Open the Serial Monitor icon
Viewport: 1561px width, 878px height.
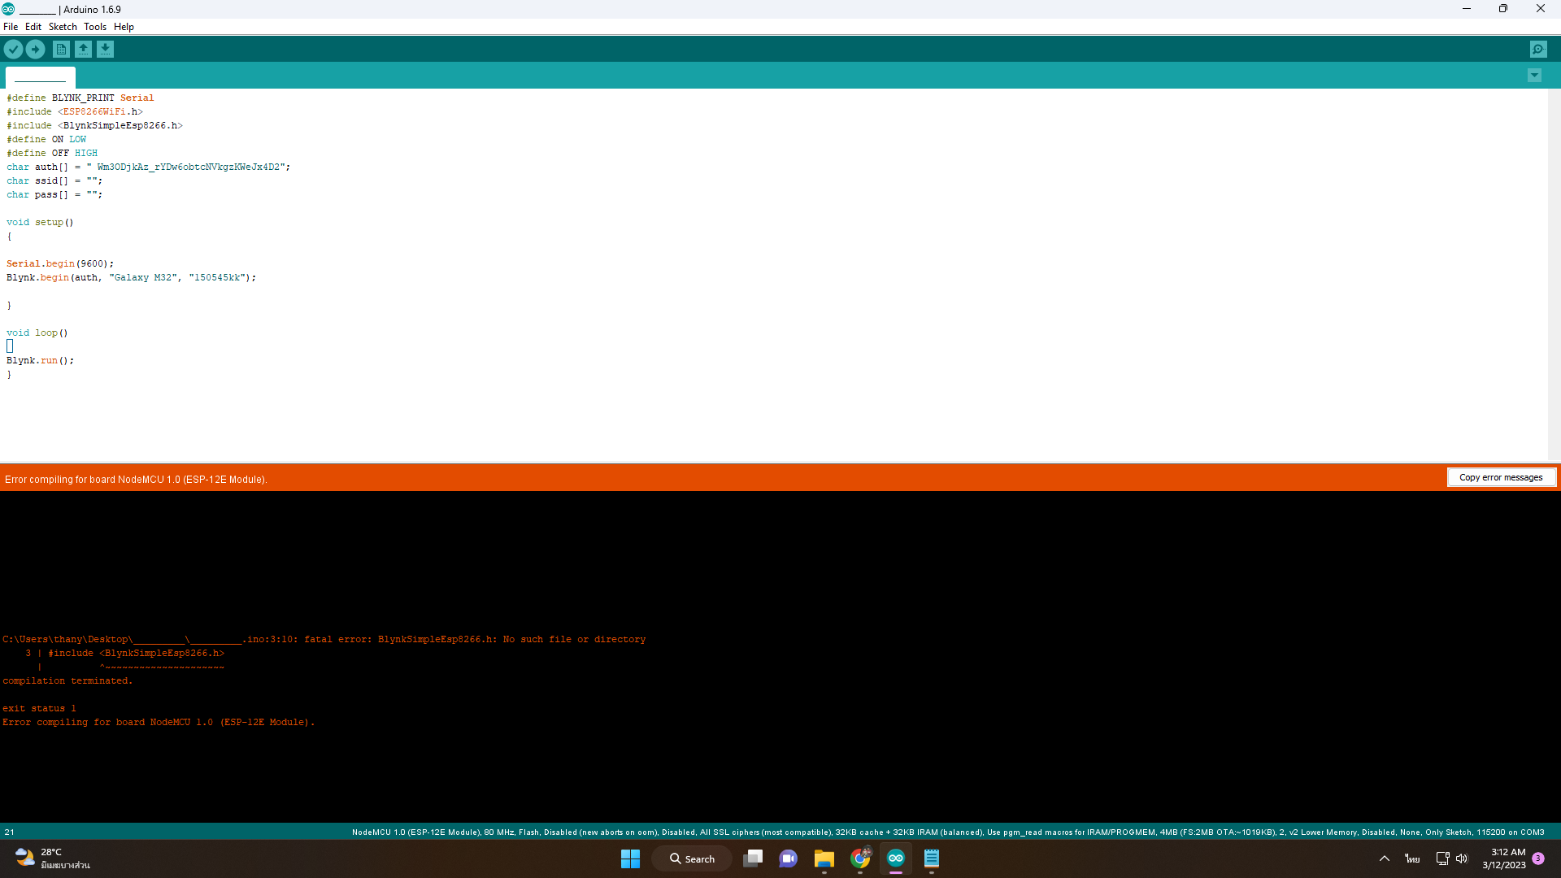pyautogui.click(x=1538, y=50)
